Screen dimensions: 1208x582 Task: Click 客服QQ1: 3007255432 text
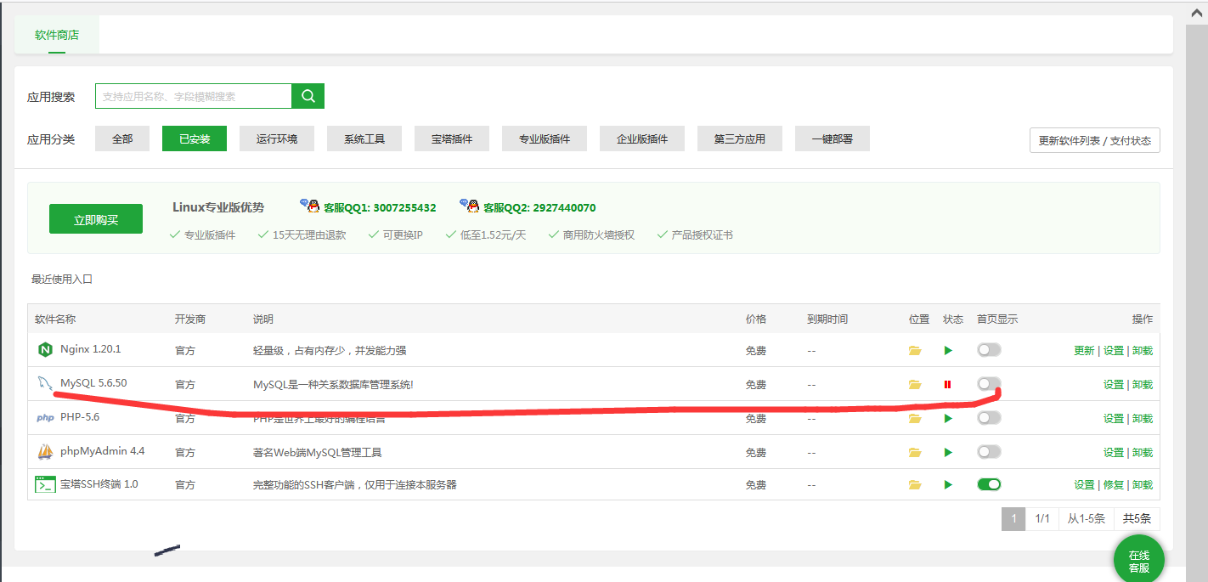[380, 207]
